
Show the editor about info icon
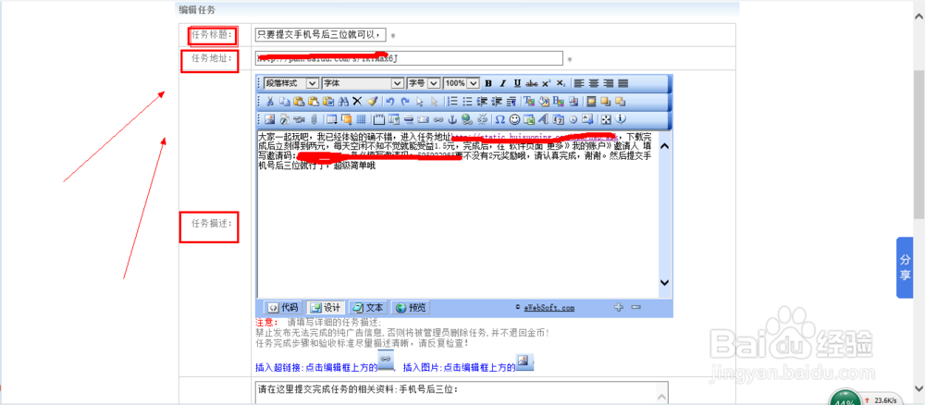620,119
